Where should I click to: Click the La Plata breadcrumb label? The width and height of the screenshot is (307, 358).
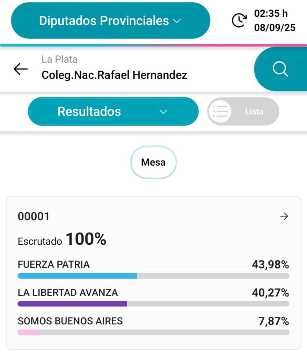pos(59,59)
